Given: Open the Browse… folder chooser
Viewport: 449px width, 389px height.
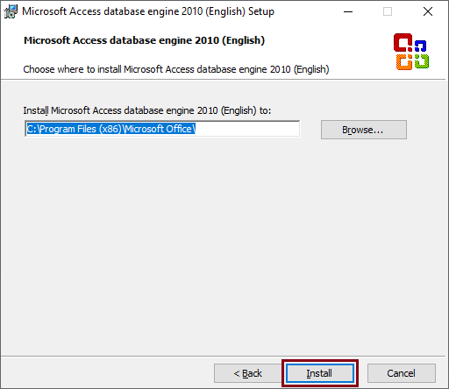Looking at the screenshot, I should pos(364,130).
